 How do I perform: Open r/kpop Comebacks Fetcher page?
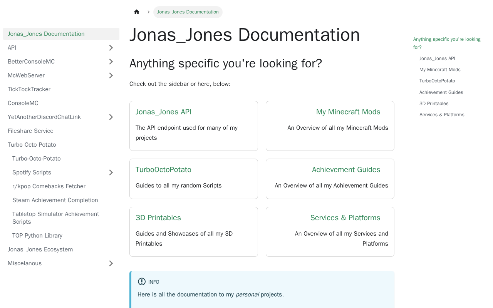[49, 186]
